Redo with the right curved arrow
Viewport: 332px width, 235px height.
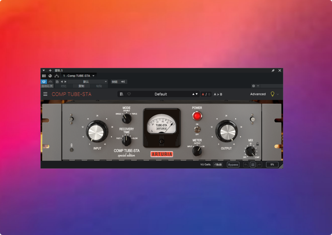pos(259,165)
